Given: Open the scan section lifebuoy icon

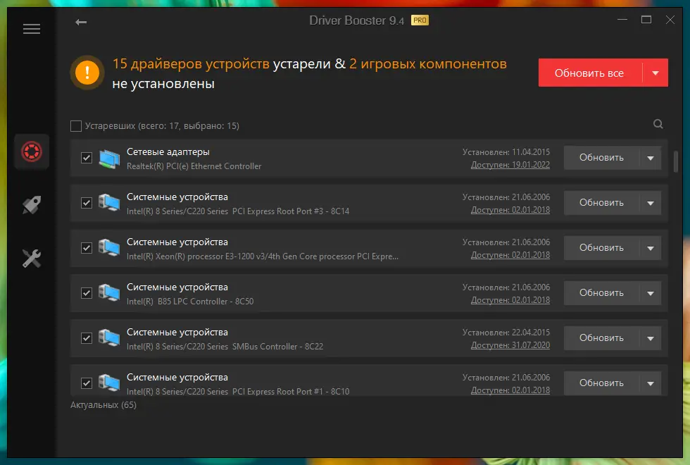Looking at the screenshot, I should (32, 151).
